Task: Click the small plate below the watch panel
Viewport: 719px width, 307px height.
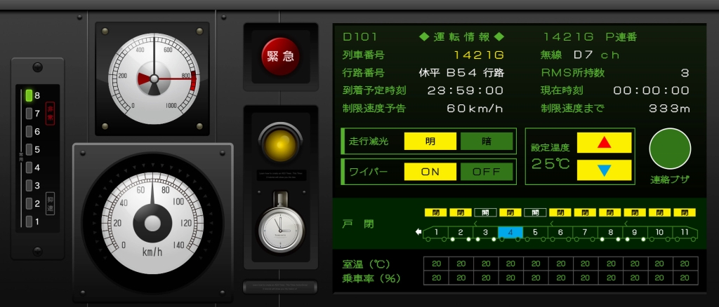Action: (x=280, y=287)
